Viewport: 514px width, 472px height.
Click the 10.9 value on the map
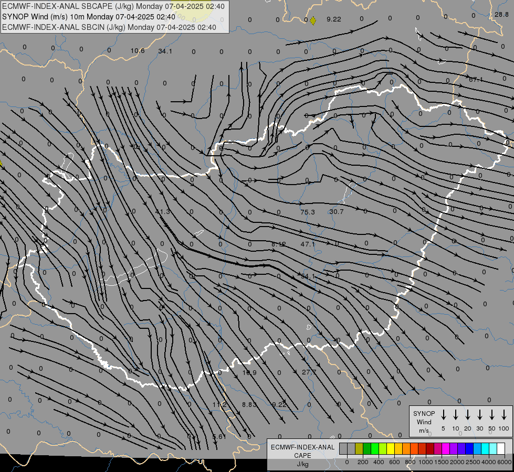pos(249,373)
